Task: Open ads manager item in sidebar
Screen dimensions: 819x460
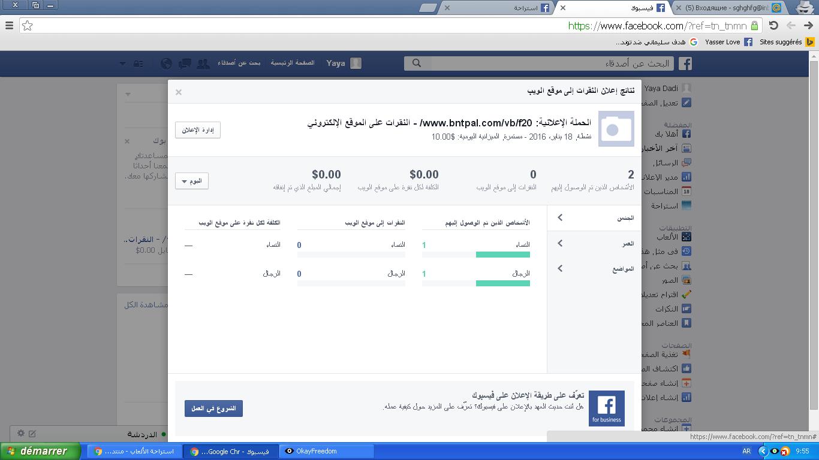Action: pos(667,177)
